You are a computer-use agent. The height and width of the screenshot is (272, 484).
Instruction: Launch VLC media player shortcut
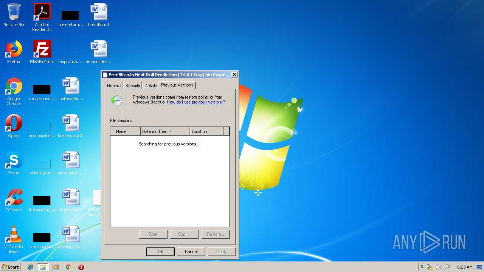click(14, 240)
